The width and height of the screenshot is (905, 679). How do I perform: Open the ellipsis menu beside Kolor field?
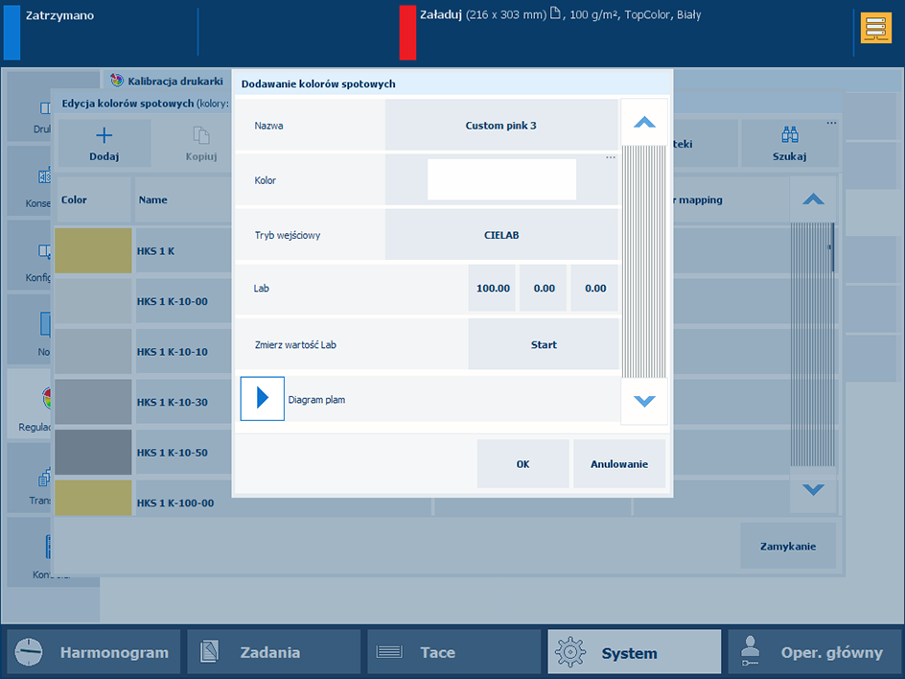point(611,157)
